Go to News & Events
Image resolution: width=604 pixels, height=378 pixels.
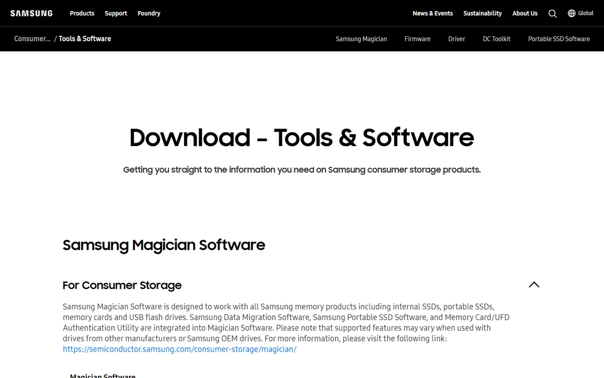coord(433,14)
